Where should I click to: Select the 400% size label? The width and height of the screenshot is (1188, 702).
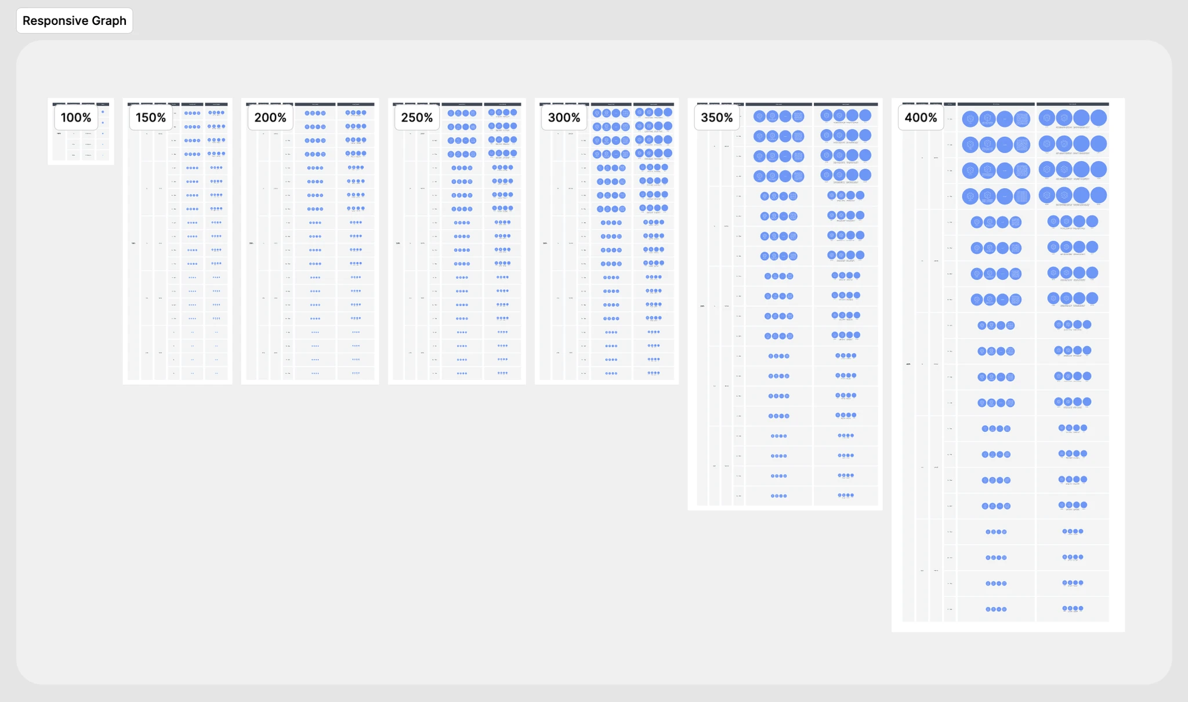click(921, 118)
